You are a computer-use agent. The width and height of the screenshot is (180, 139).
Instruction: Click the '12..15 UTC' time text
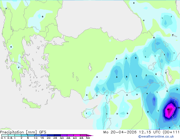point(150,132)
